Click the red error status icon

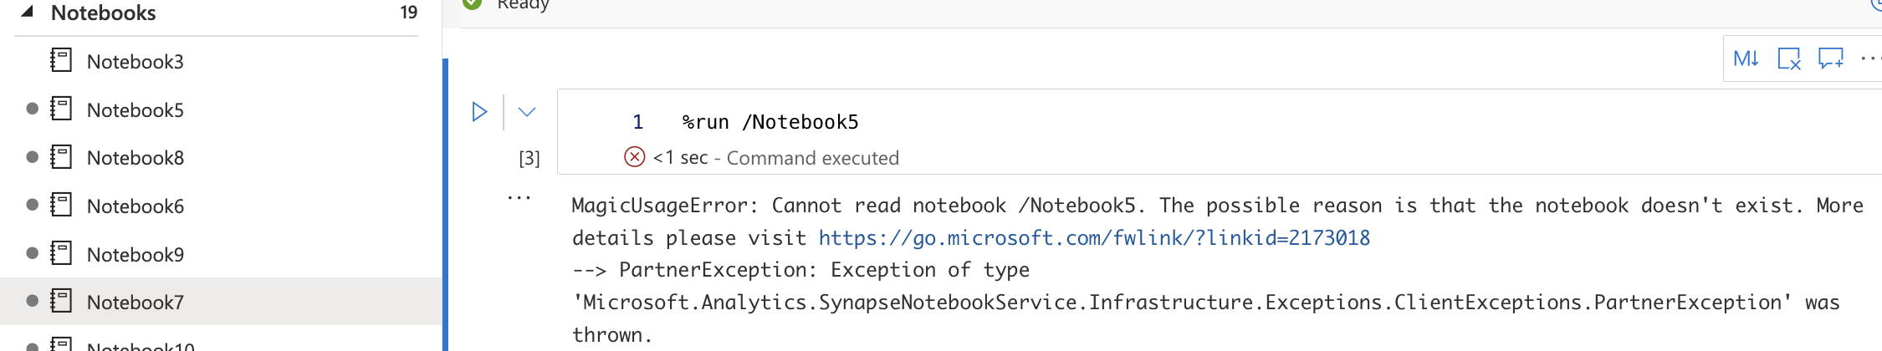coord(635,157)
